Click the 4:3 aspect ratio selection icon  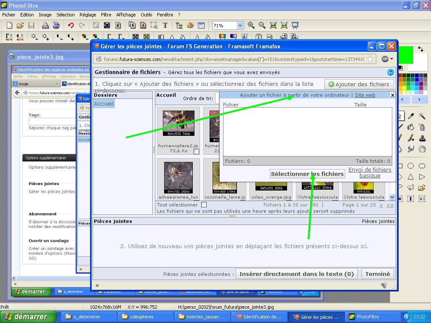[x=422, y=199]
